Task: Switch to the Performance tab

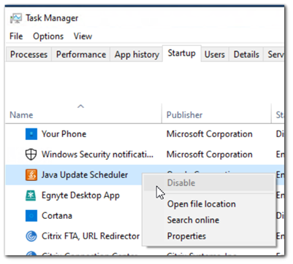Action: pyautogui.click(x=81, y=55)
